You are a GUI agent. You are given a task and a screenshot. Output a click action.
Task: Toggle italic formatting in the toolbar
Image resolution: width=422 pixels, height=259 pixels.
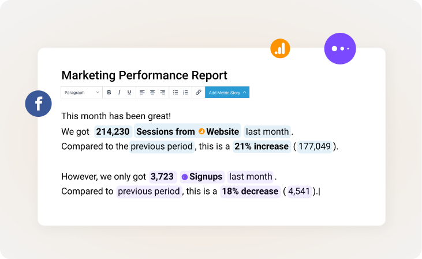pyautogui.click(x=119, y=92)
